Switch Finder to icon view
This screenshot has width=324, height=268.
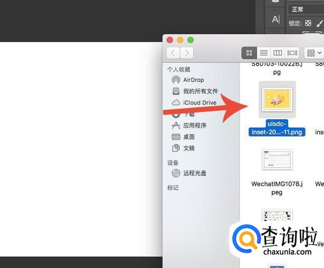pyautogui.click(x=250, y=53)
